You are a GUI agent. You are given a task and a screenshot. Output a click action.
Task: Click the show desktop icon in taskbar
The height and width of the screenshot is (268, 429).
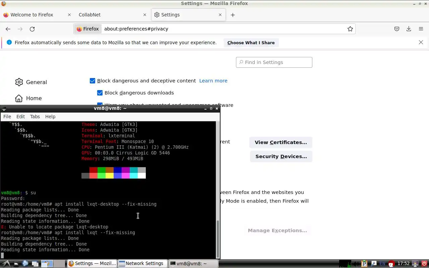[35, 264]
